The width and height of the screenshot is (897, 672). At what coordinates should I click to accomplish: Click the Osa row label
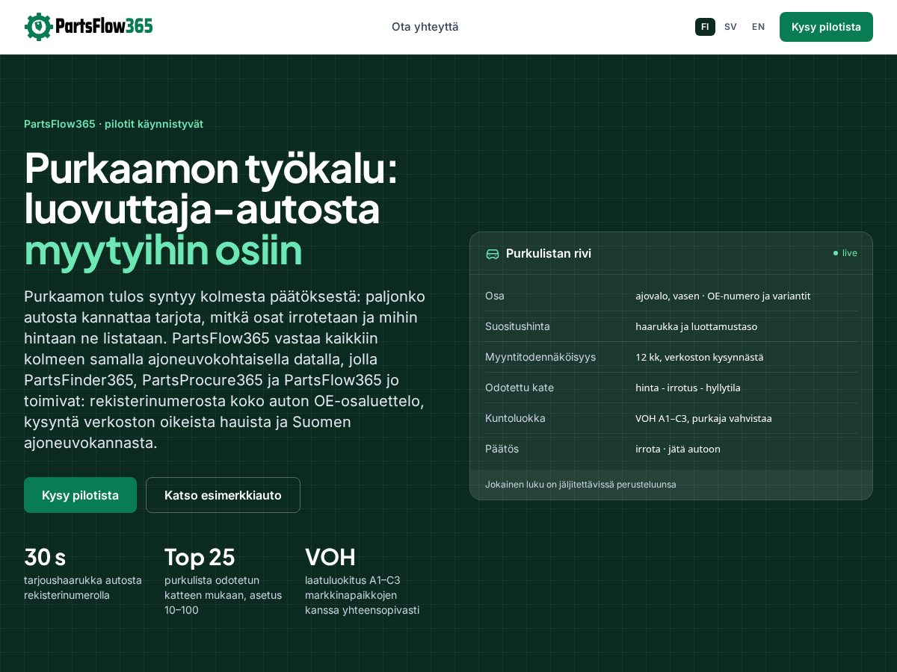[x=495, y=296]
